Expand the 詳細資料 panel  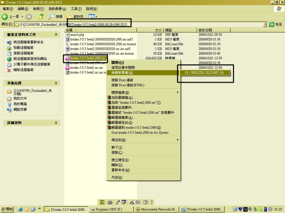click(56, 122)
